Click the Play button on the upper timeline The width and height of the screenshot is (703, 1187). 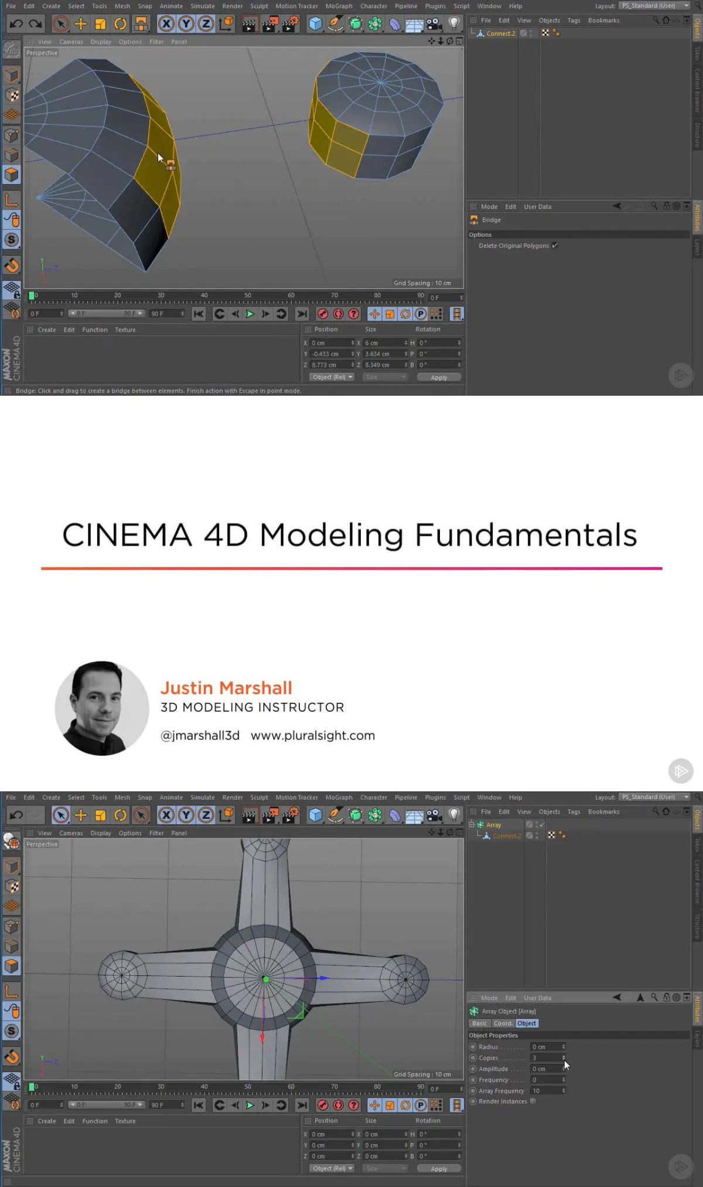click(250, 314)
